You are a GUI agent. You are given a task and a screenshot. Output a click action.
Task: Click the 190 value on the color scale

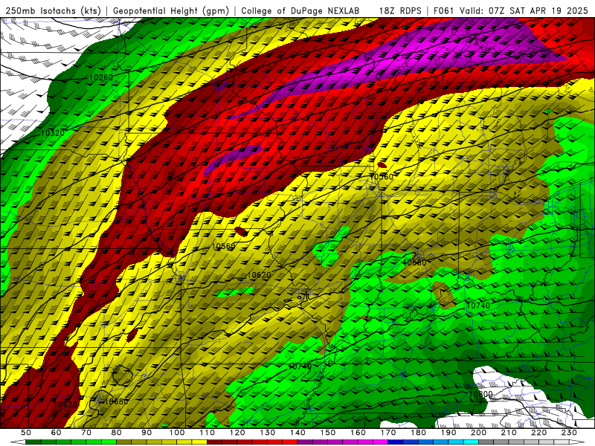click(448, 433)
